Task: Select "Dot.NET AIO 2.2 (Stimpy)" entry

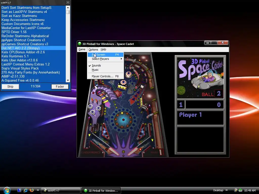Action: click(x=33, y=48)
